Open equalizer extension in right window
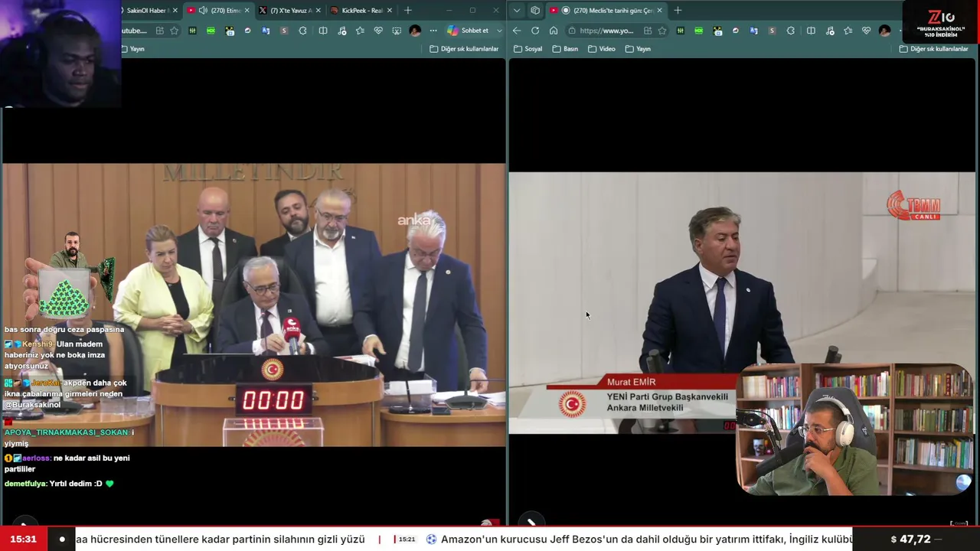This screenshot has height=551, width=980. pos(681,31)
